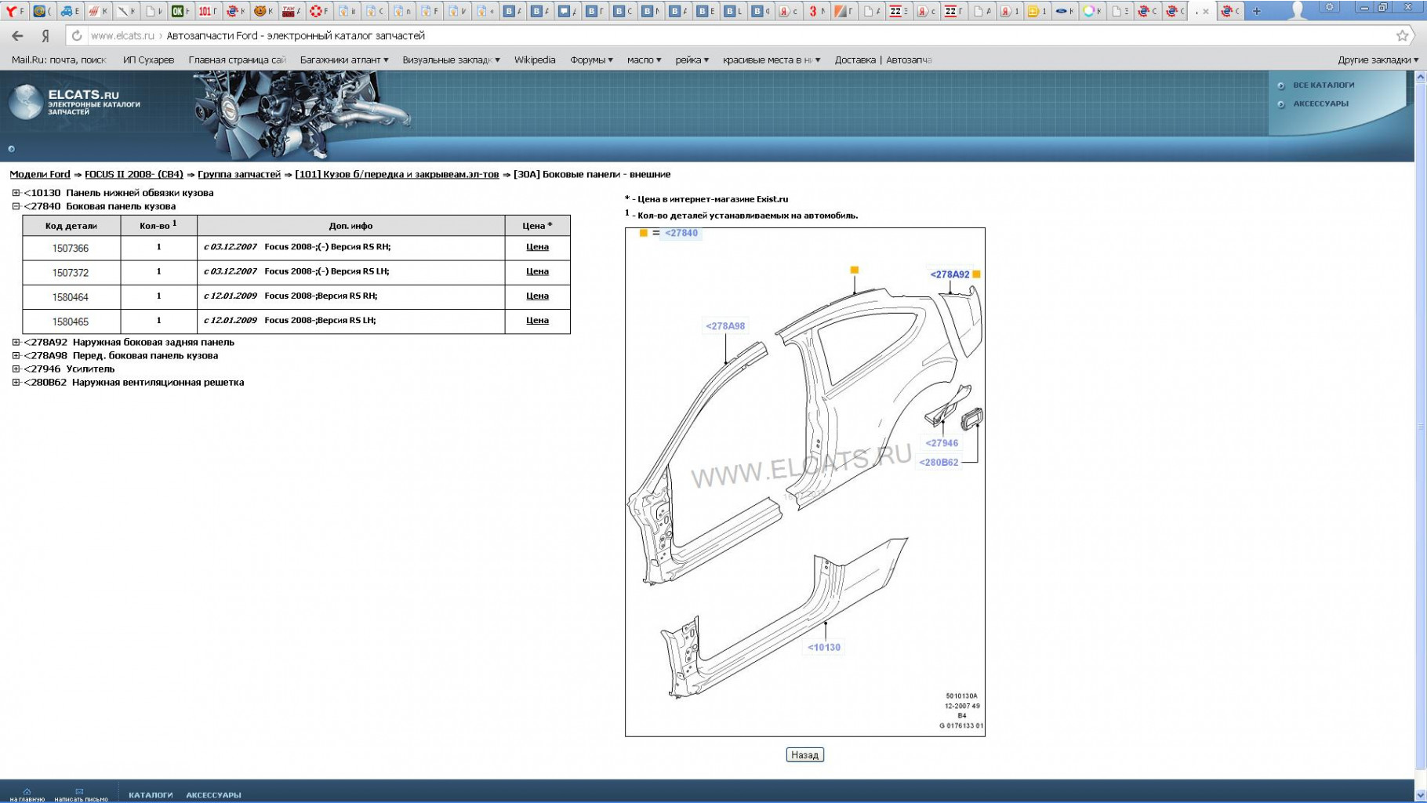Screen dimensions: 1427x803
Task: Click the envelope 'написать письмо' footer icon
Action: coord(79,792)
